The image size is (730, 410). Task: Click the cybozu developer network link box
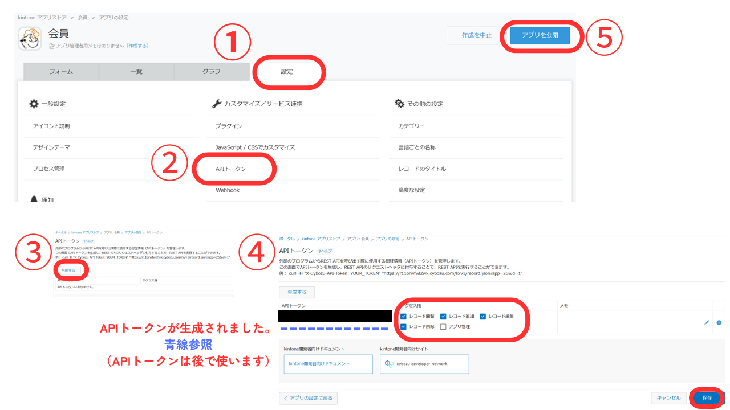pos(424,363)
